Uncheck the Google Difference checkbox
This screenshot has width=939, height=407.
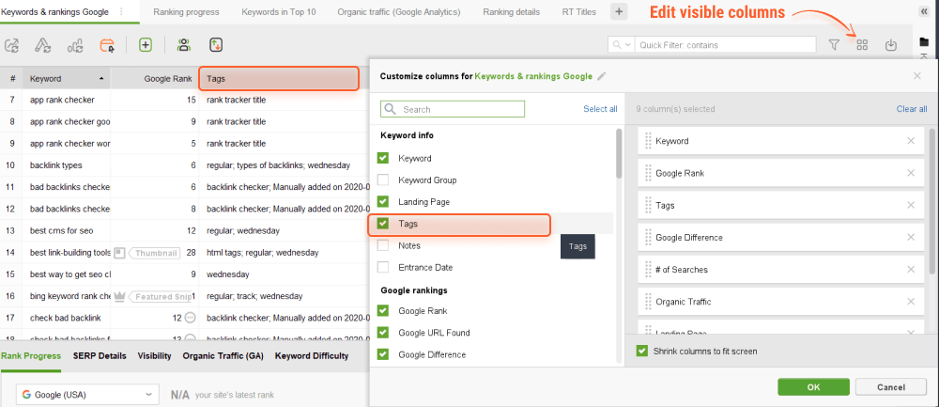pos(383,354)
